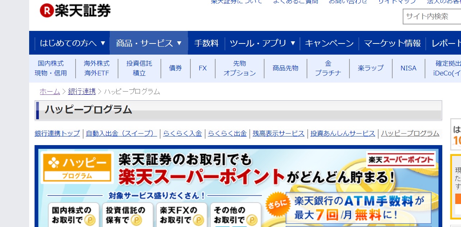Image resolution: width=461 pixels, height=227 pixels.
Task: Open らくらく出金 link
Action: (x=227, y=134)
